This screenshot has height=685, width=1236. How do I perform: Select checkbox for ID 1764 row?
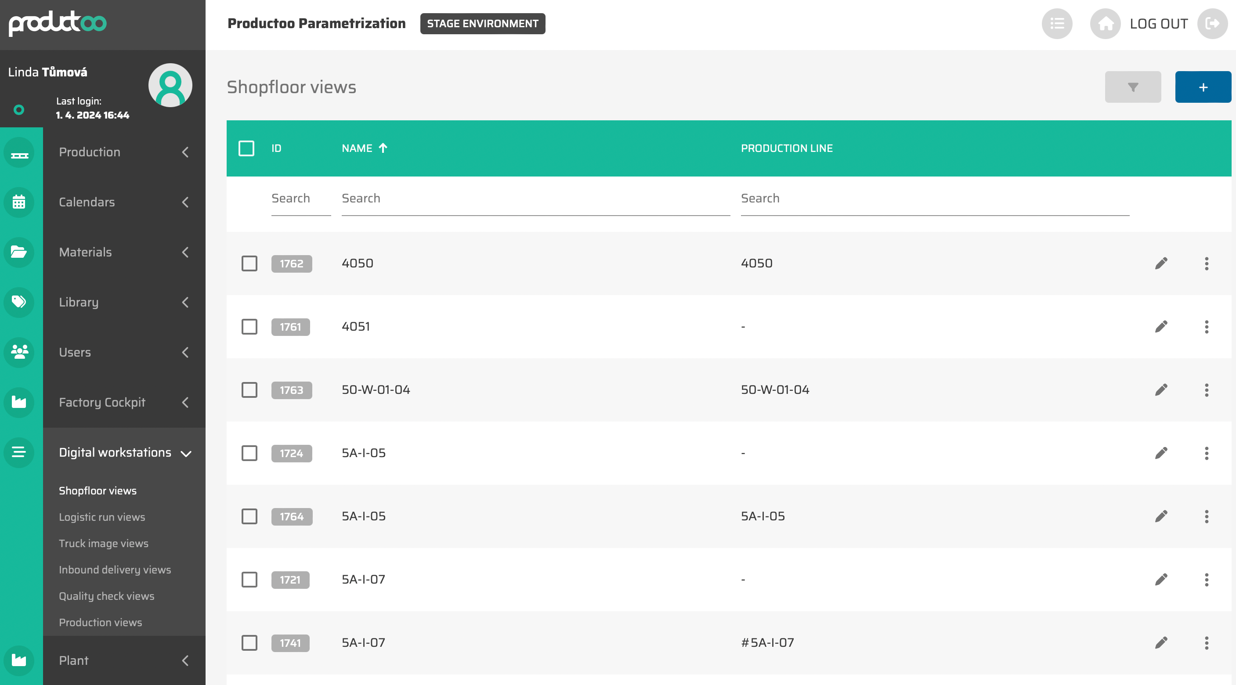[249, 517]
